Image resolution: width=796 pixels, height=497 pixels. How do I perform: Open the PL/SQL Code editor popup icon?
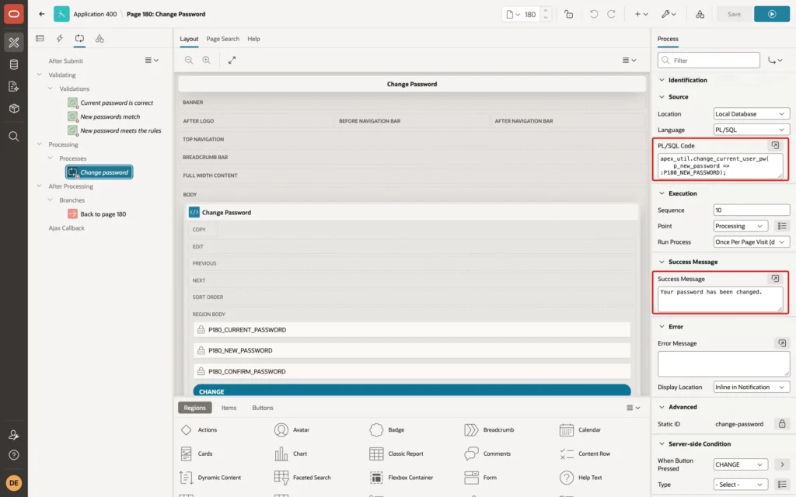click(775, 145)
